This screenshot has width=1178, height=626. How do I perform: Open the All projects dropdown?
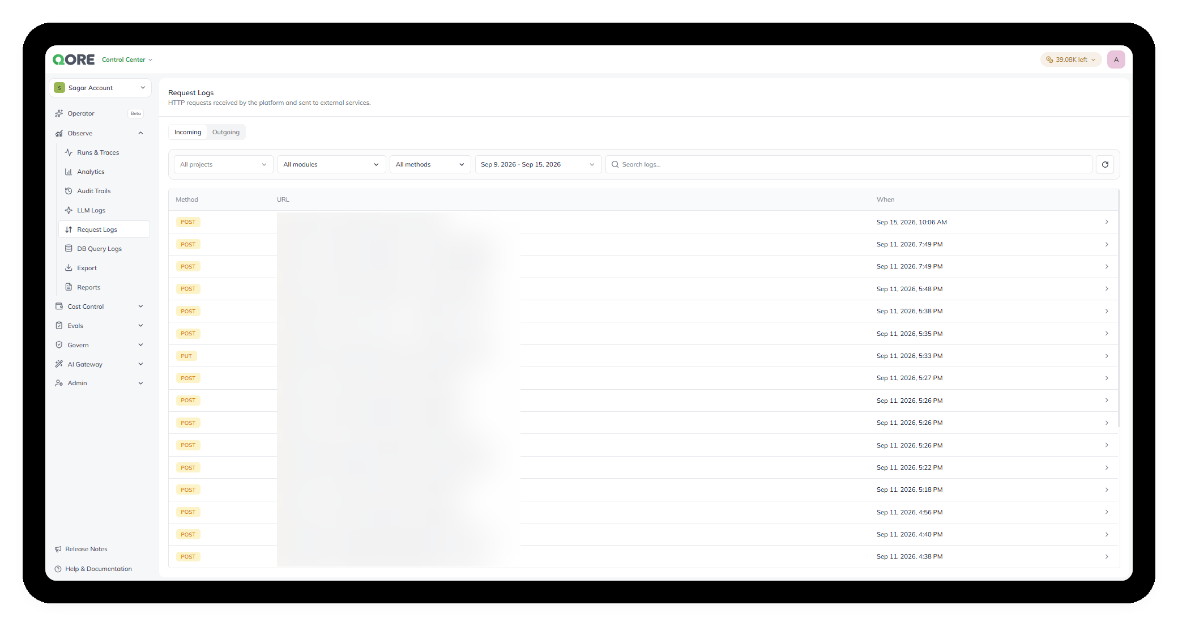click(224, 164)
